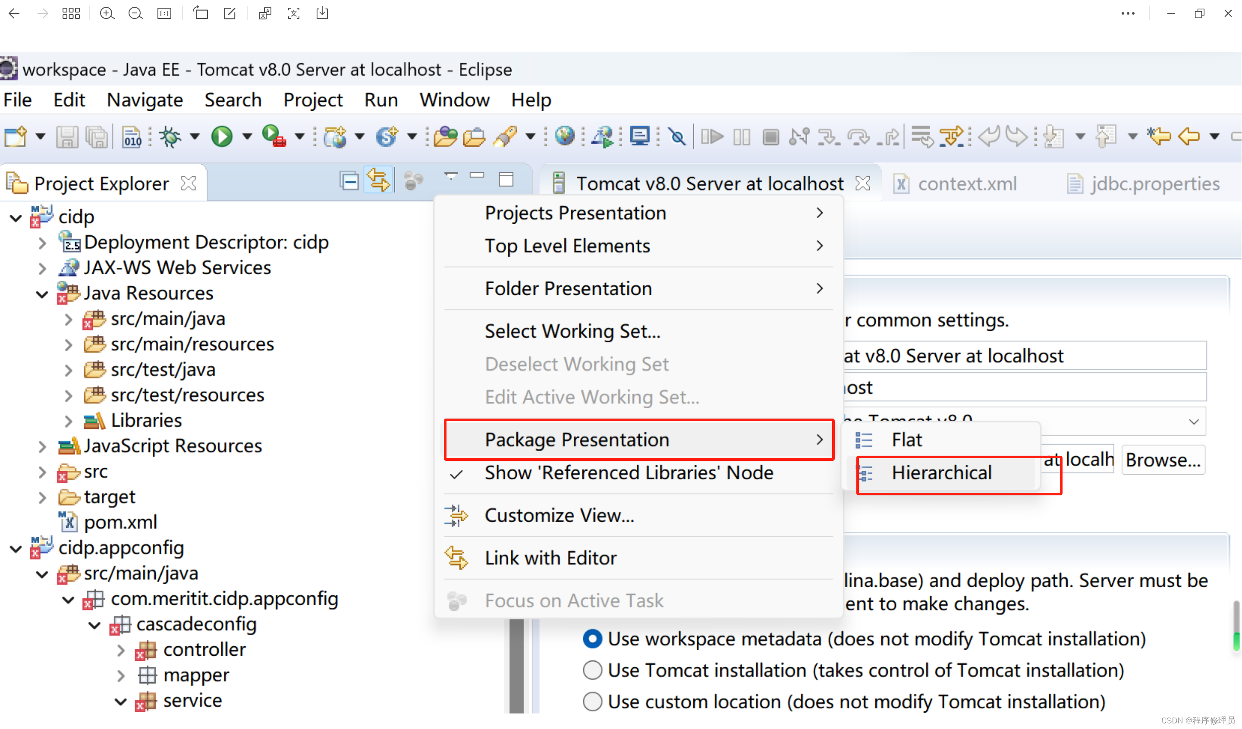Click the Terminate stop icon
Screen dimensions: 1242x729
click(x=771, y=137)
